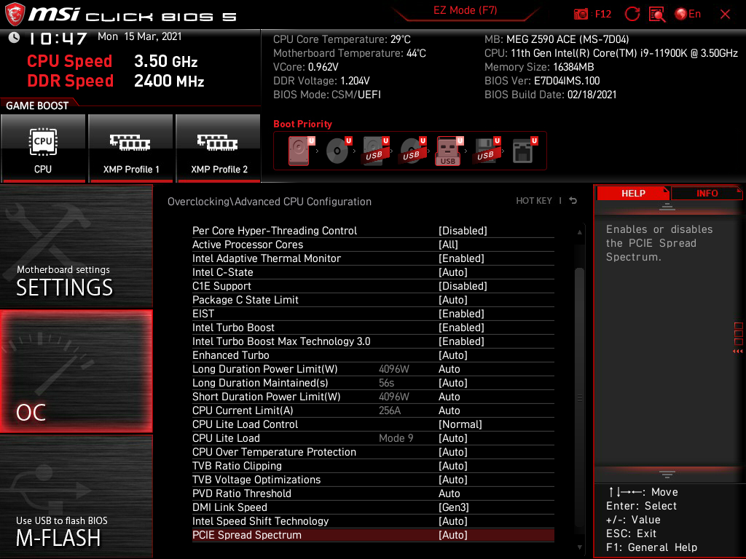The image size is (746, 559).
Task: Click the help panel bottom grip handle
Action: (x=667, y=475)
